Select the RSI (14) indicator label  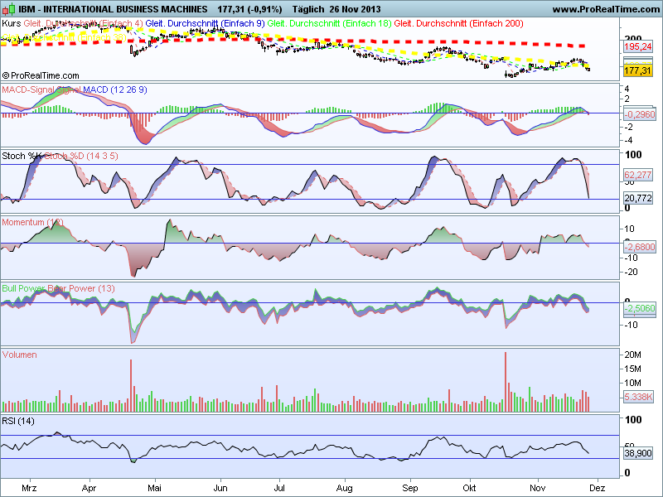pos(18,421)
